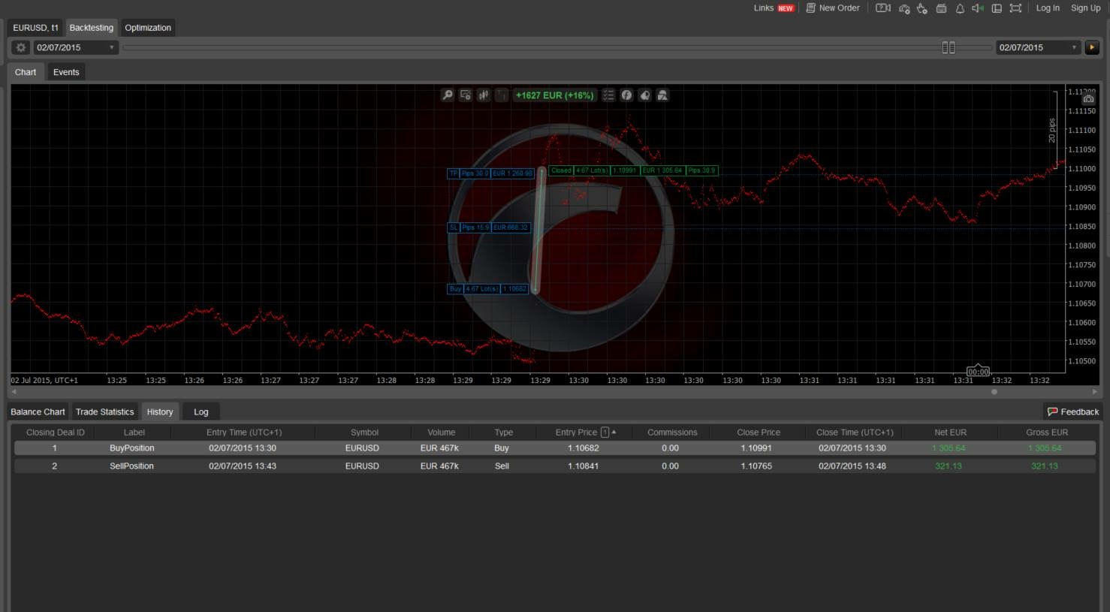Click Sign Up link
This screenshot has height=612, width=1110.
(1085, 8)
